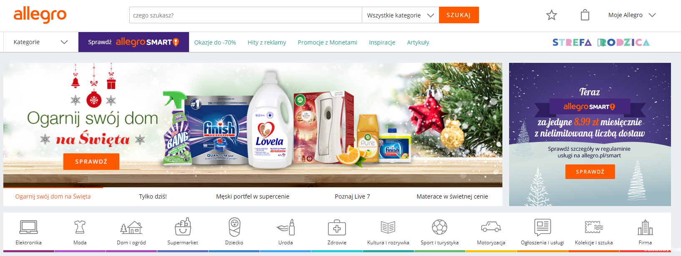Click the czego szukasz search field
Screen dimensions: 681x256
tap(245, 15)
